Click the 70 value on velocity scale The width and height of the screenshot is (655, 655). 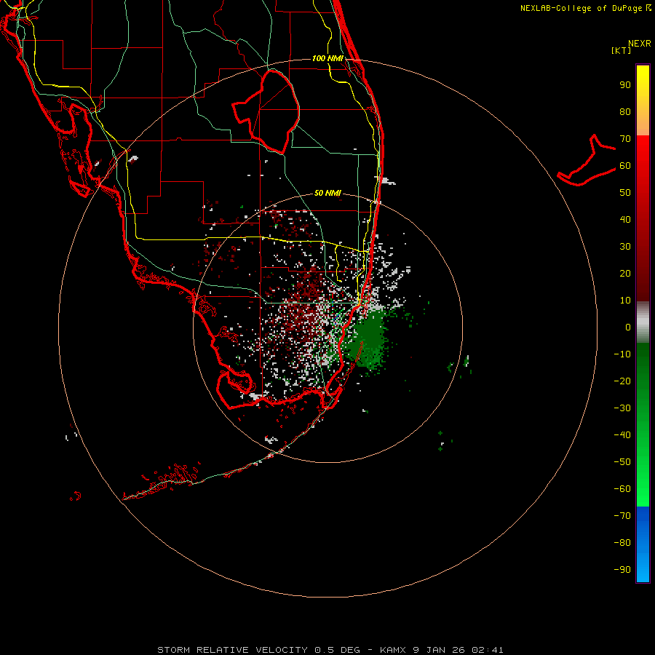pyautogui.click(x=625, y=139)
